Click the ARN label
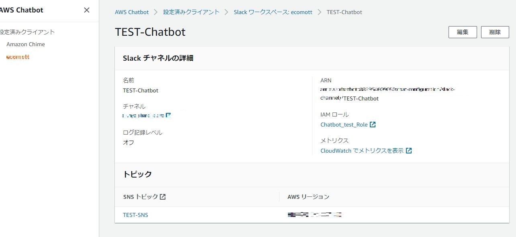 326,80
